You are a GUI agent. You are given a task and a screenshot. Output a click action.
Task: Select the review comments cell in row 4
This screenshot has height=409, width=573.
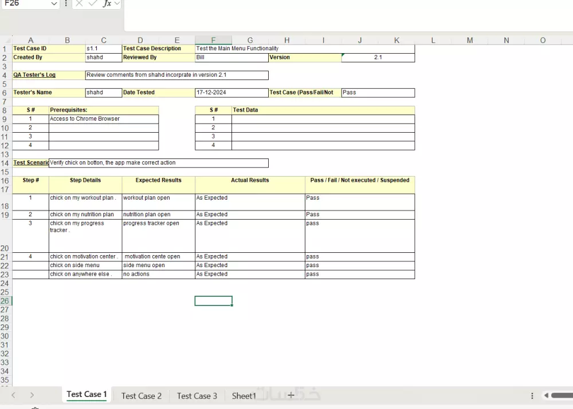pos(177,75)
